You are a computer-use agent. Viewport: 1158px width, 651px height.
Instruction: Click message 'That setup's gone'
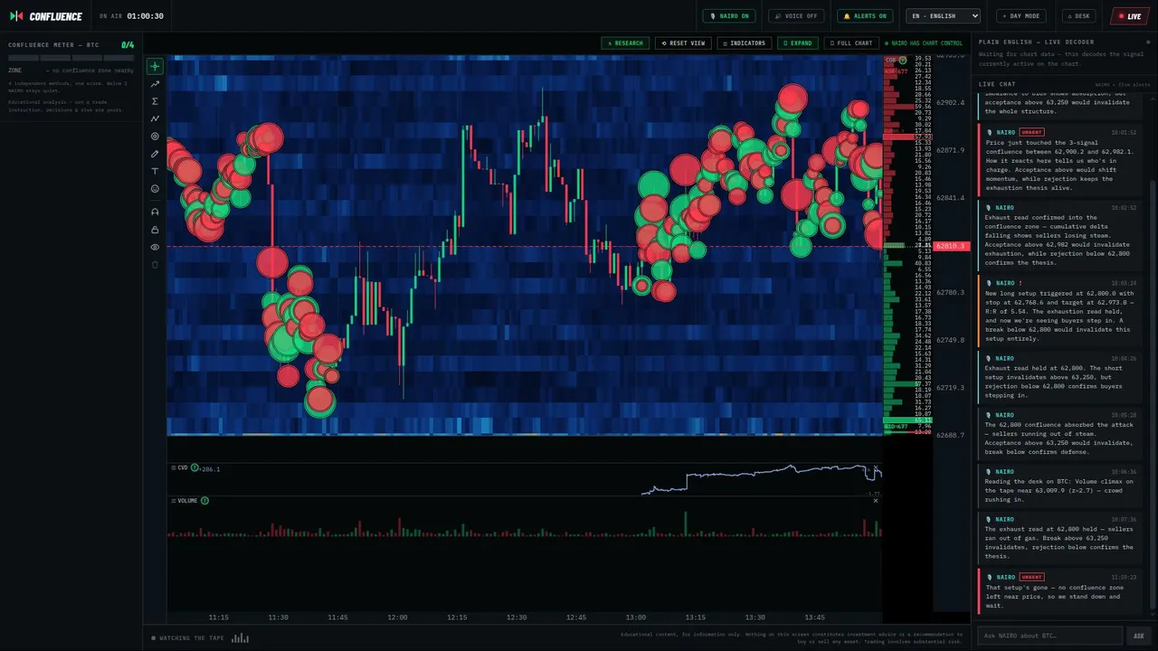coord(1058,591)
